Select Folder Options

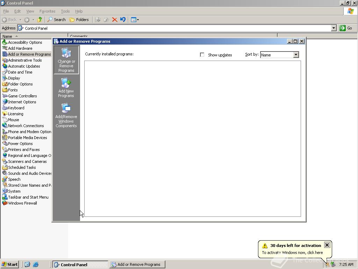(x=17, y=84)
